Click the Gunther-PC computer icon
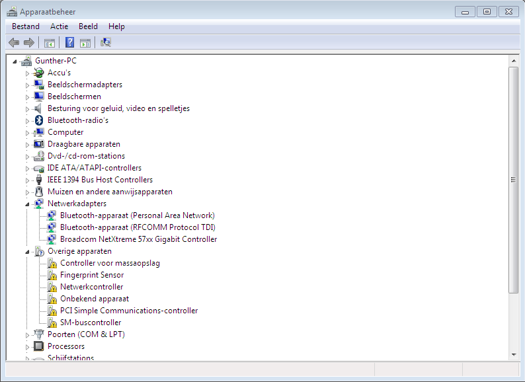Image resolution: width=525 pixels, height=382 pixels. click(x=26, y=61)
